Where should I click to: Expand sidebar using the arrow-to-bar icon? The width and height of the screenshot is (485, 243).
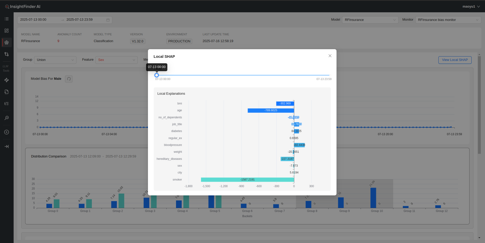pyautogui.click(x=7, y=146)
